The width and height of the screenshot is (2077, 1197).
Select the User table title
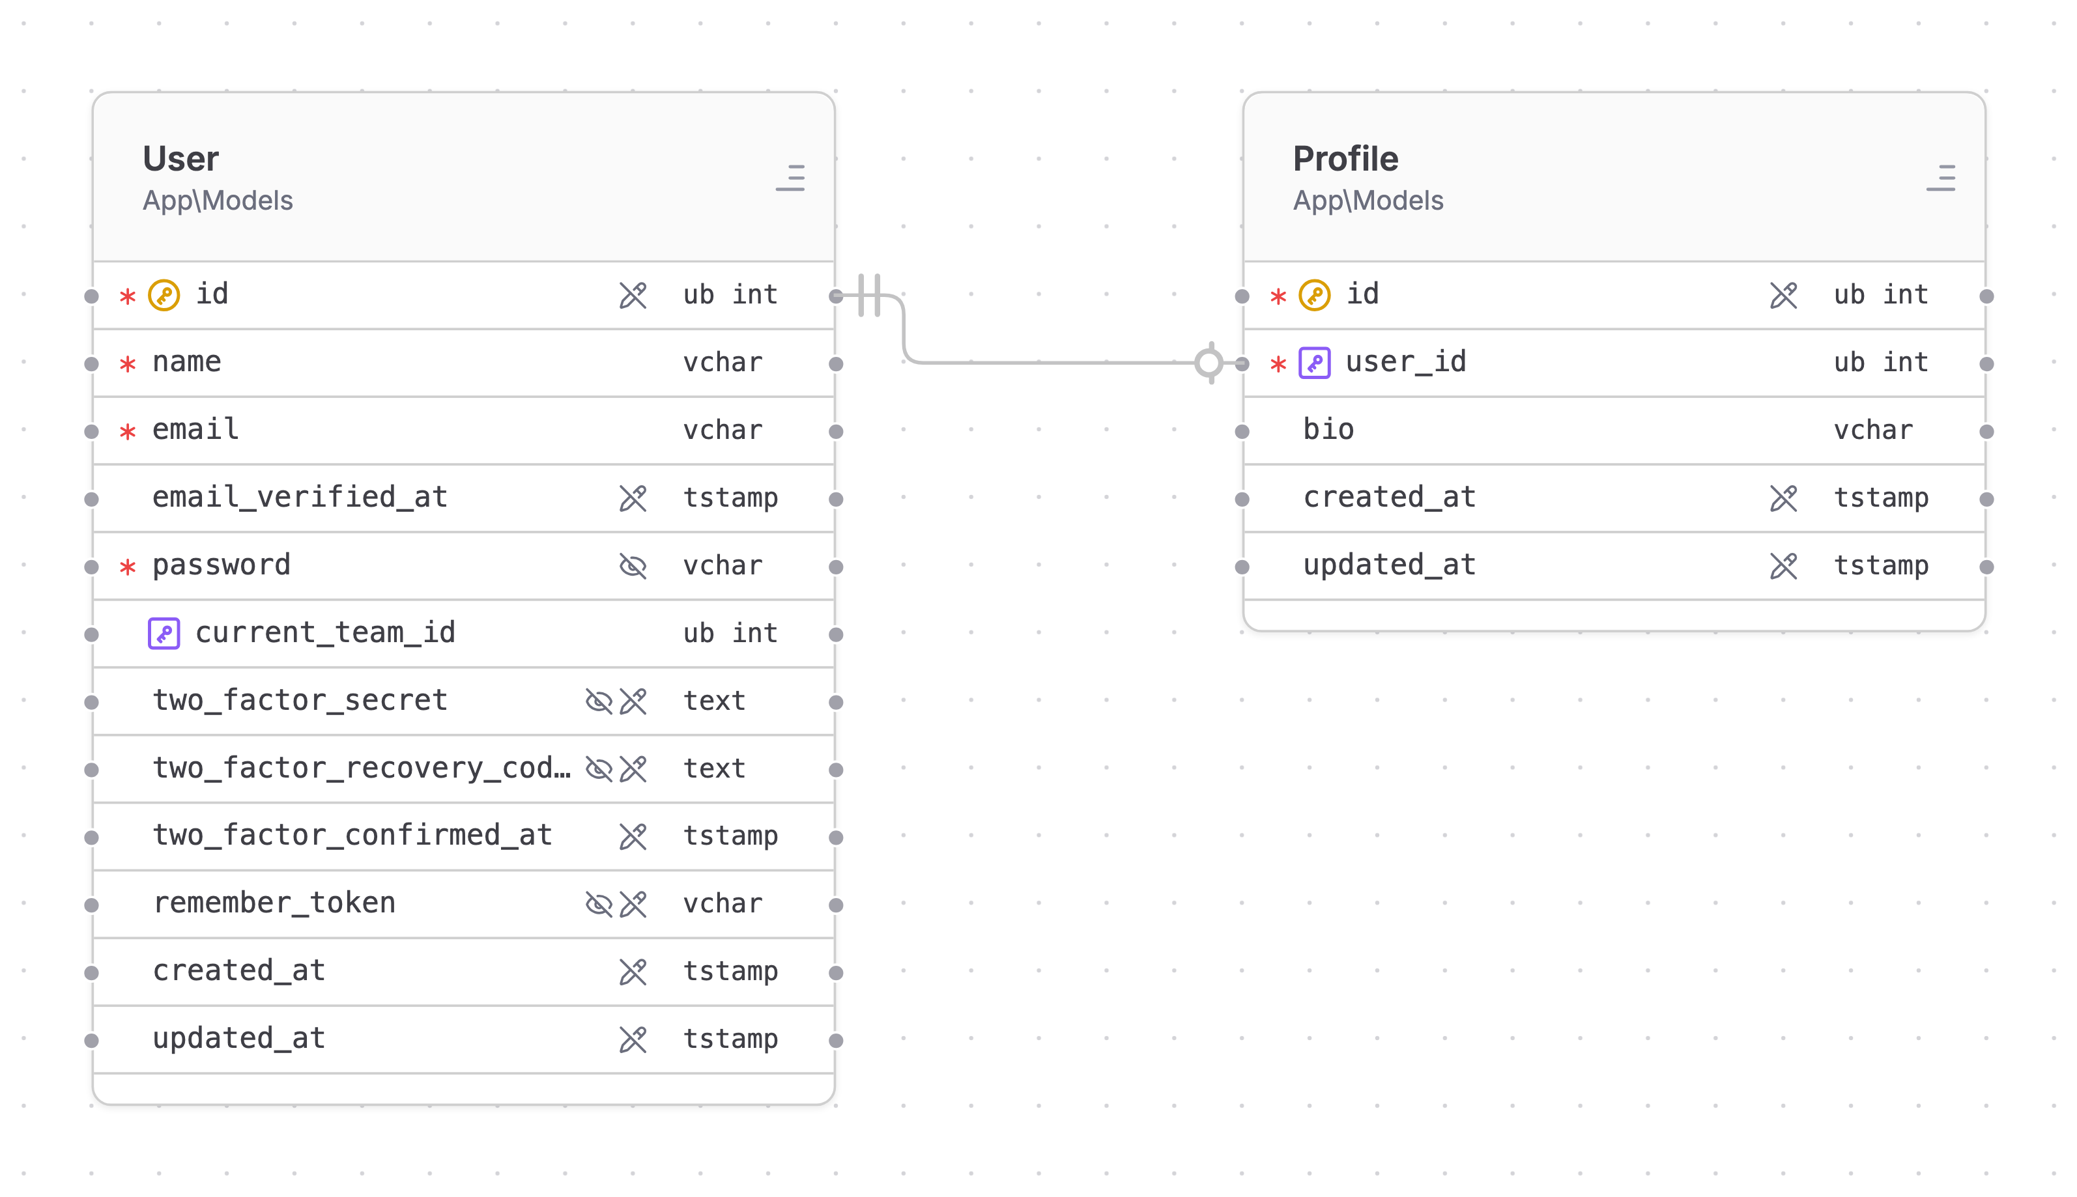point(181,159)
